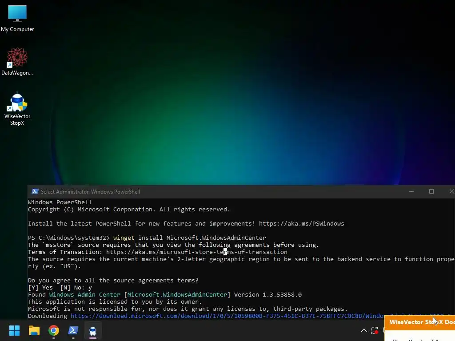The width and height of the screenshot is (455, 341).
Task: Maximize the PowerShell window
Action: pyautogui.click(x=431, y=191)
